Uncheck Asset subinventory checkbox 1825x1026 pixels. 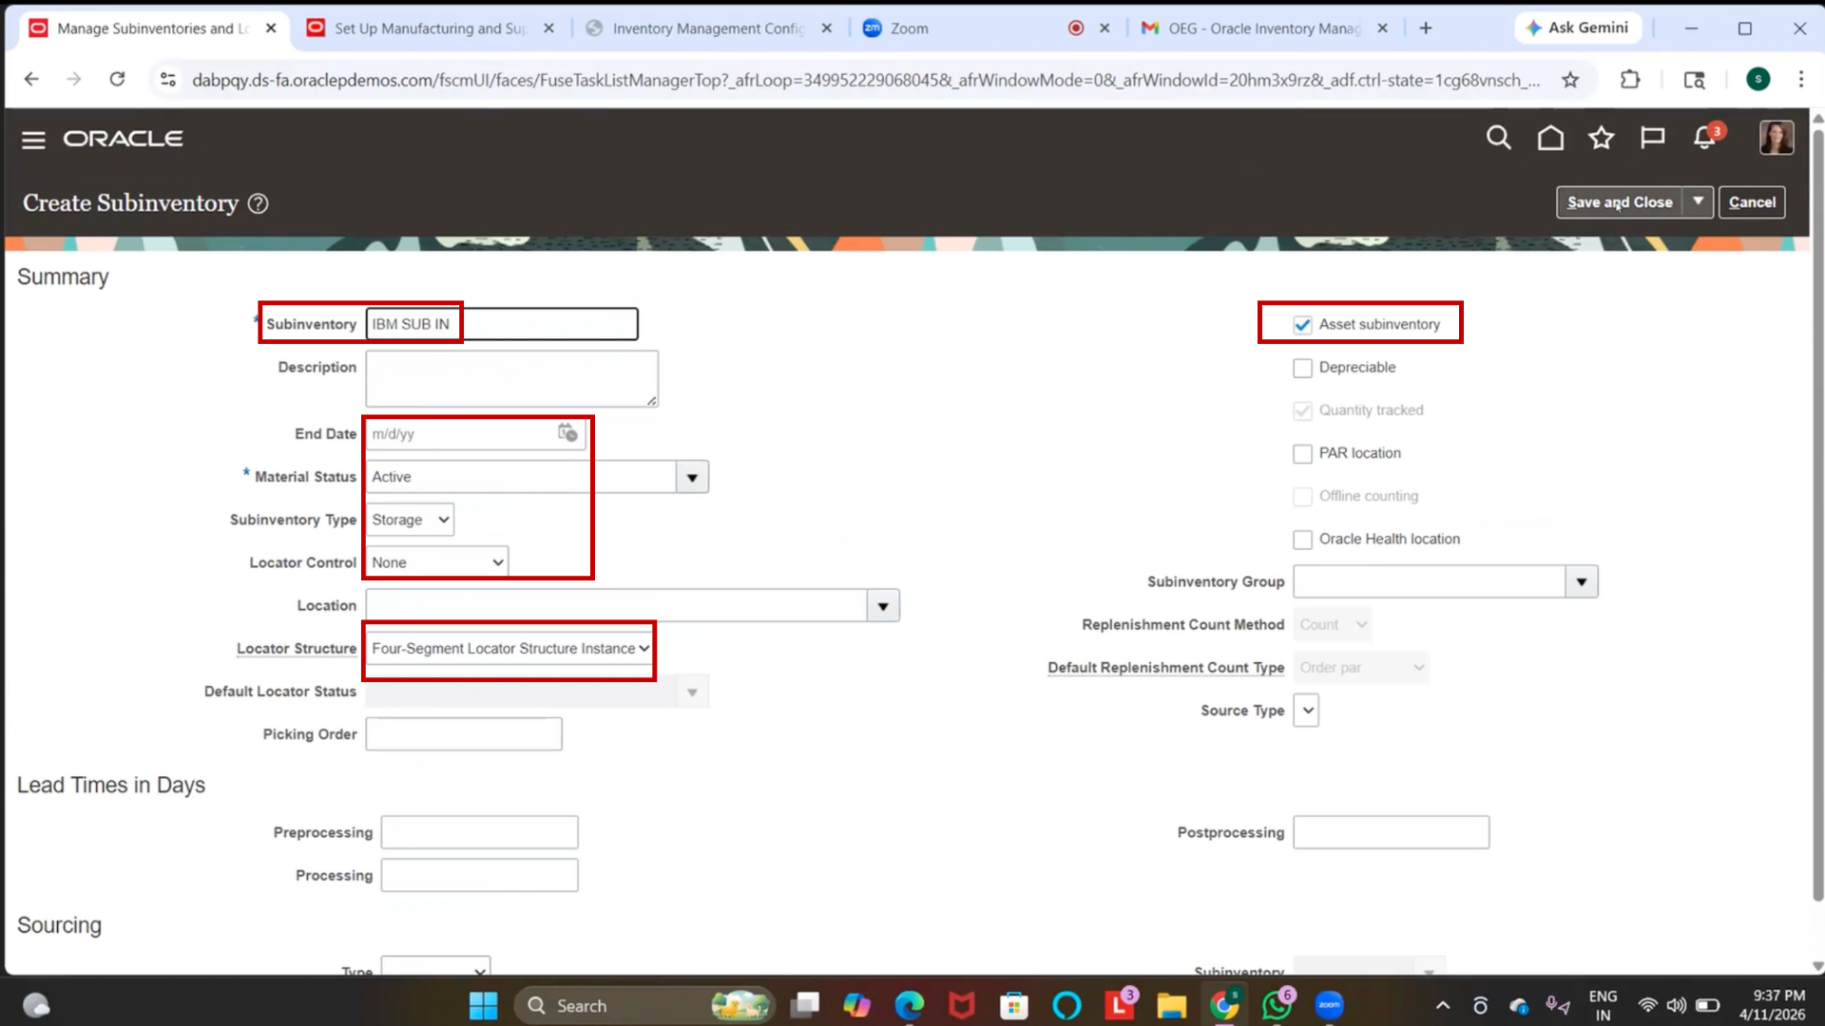point(1302,325)
